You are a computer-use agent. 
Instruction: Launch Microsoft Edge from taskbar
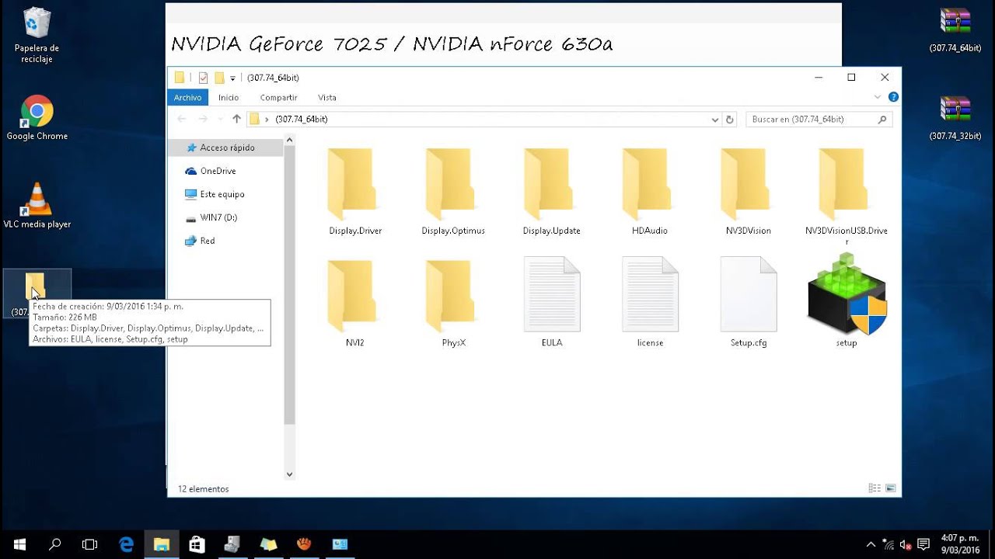pos(126,544)
